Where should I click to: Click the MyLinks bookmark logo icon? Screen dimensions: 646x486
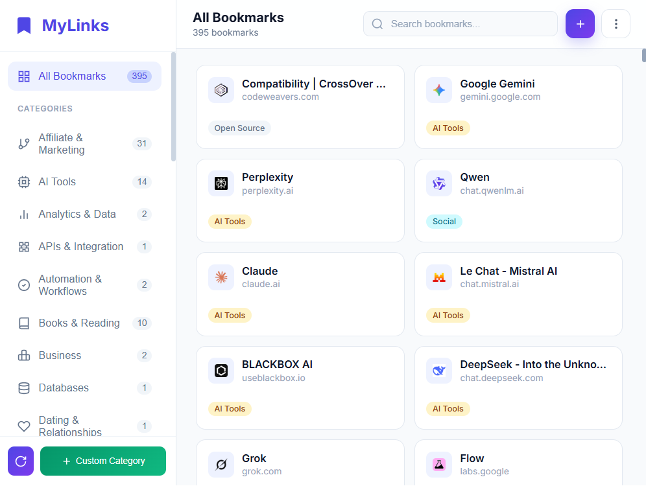(23, 24)
